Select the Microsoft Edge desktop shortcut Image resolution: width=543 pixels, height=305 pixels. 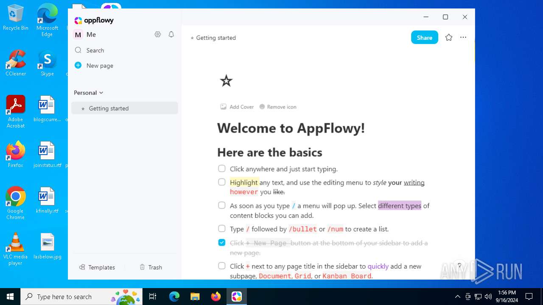click(47, 20)
